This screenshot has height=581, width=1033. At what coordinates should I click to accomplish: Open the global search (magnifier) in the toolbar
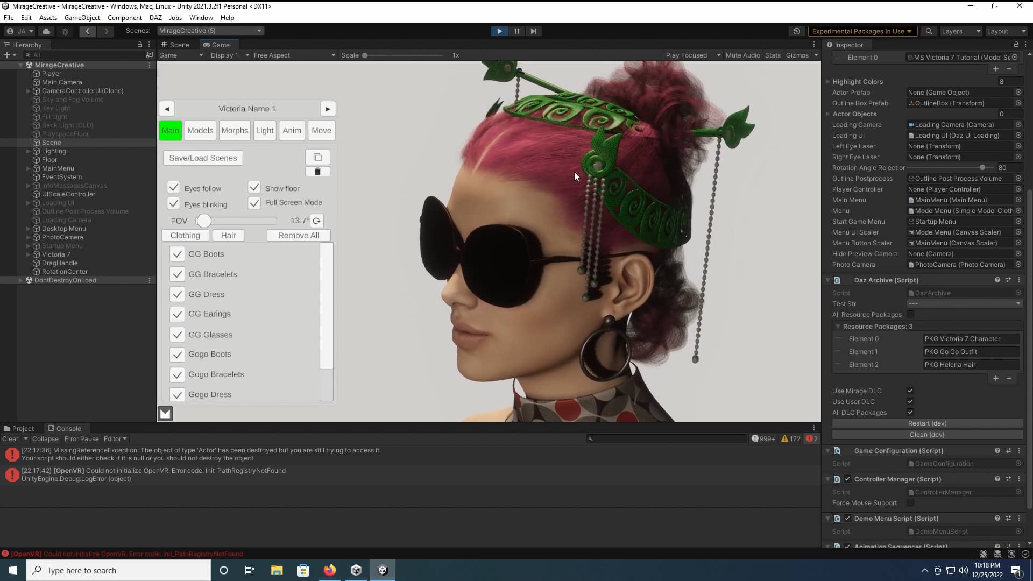tap(929, 31)
